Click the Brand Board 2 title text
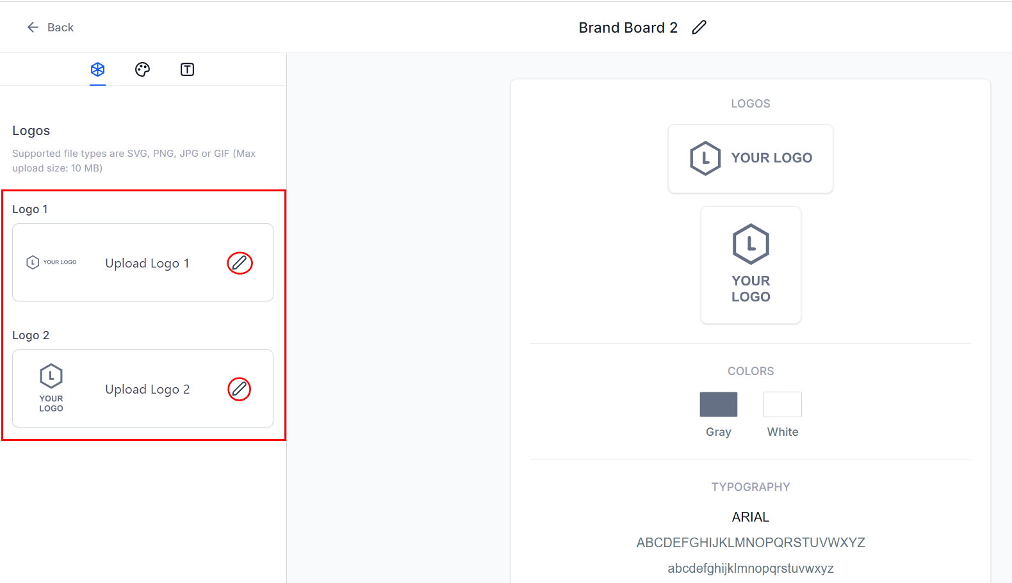This screenshot has width=1012, height=583. 628,27
